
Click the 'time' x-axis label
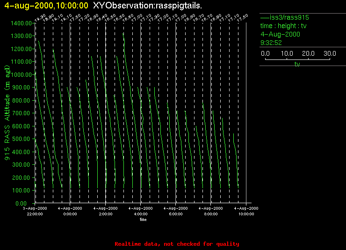(x=143, y=219)
